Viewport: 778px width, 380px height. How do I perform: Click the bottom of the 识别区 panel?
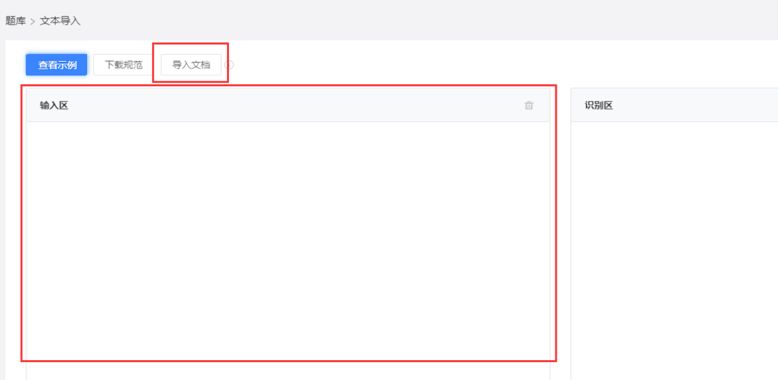(x=674, y=369)
